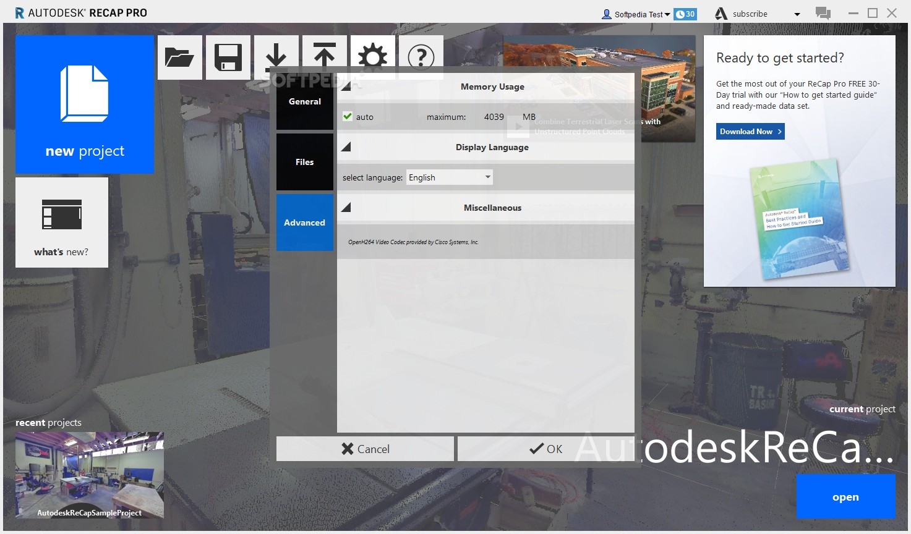
Task: Maximize the ReCap Pro window
Action: point(873,13)
